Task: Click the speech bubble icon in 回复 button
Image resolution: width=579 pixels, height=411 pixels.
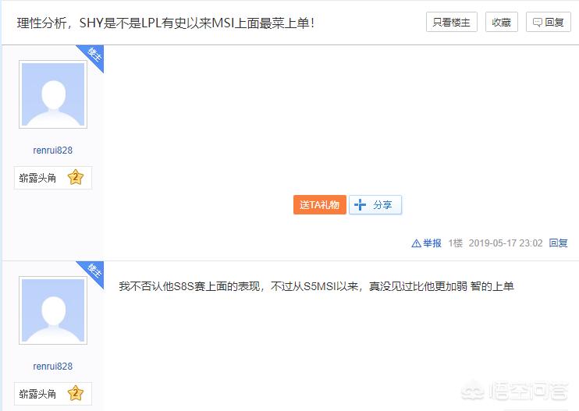Action: (537, 23)
